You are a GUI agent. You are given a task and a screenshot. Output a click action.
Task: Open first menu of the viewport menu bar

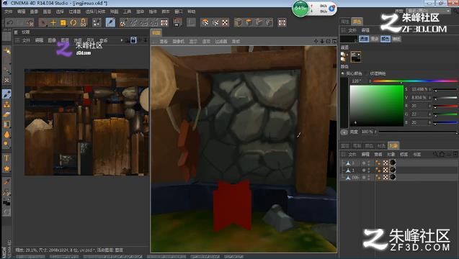pyautogui.click(x=164, y=41)
